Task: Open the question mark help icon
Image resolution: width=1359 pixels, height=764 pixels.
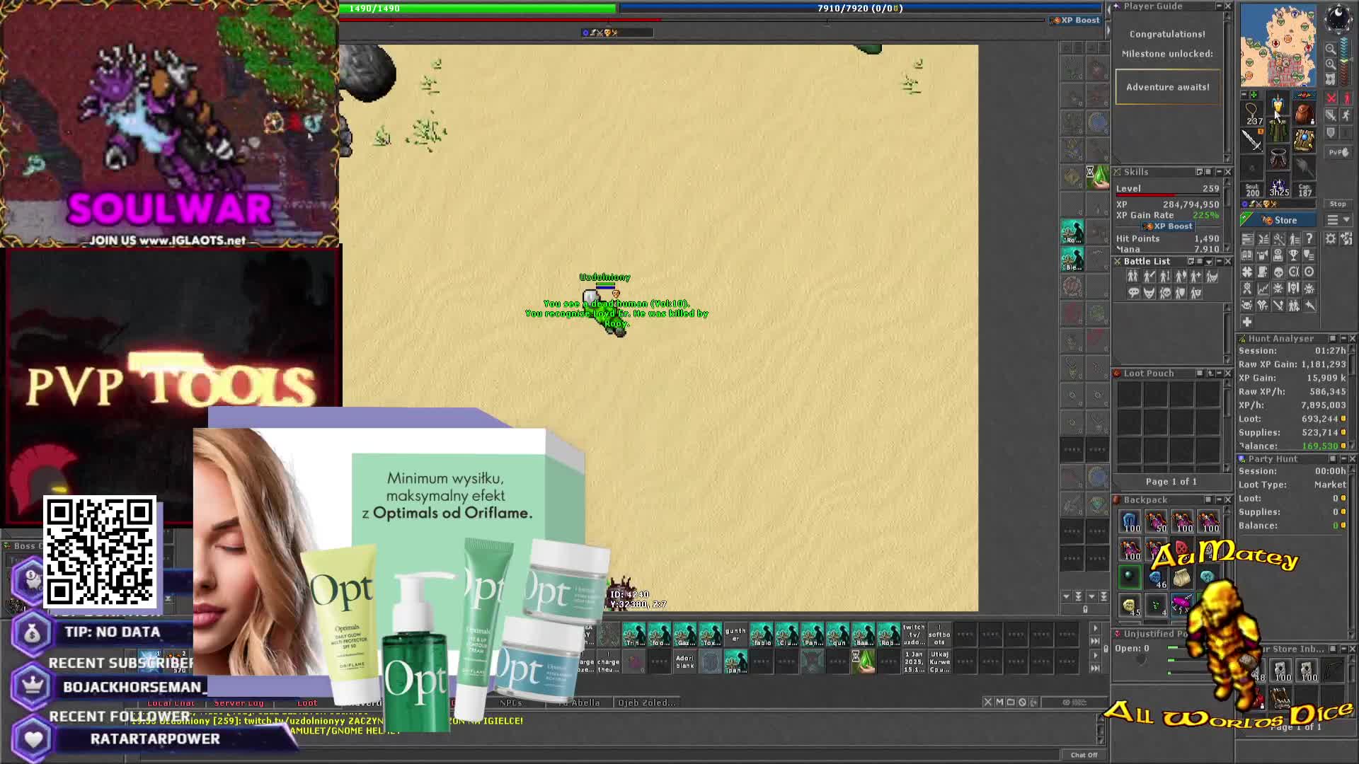Action: pos(1309,239)
